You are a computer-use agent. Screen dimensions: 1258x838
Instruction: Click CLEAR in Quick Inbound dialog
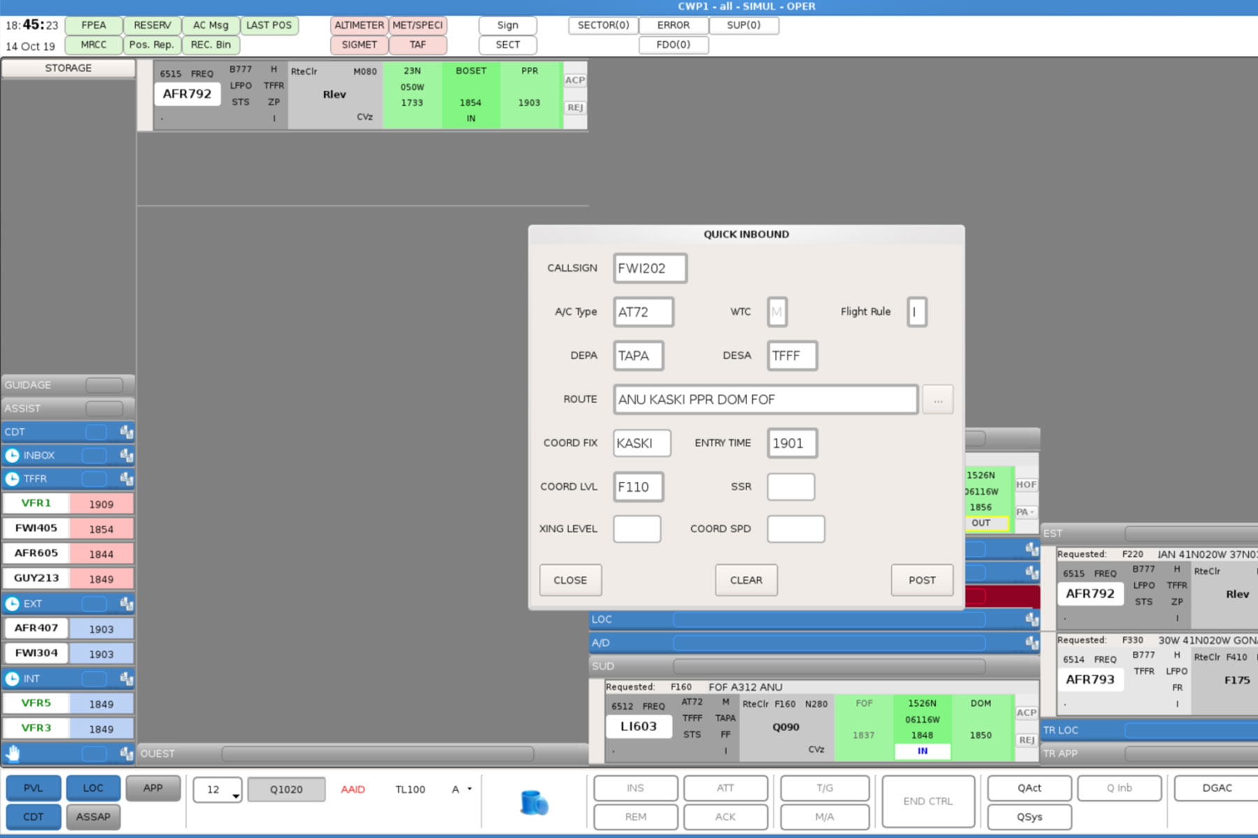(x=746, y=580)
